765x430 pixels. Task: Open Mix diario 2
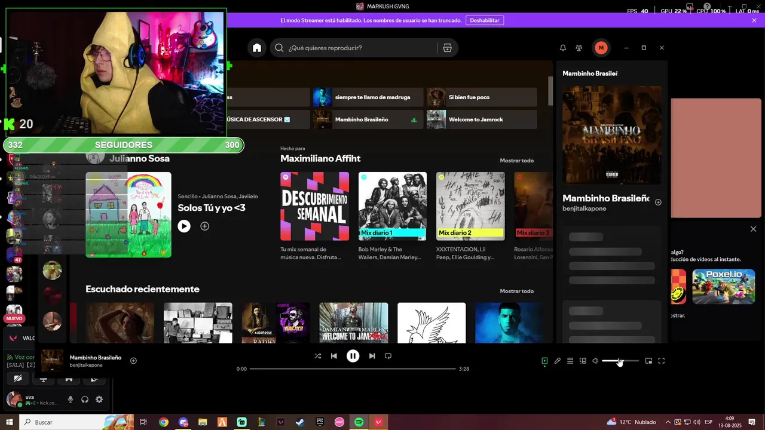470,206
